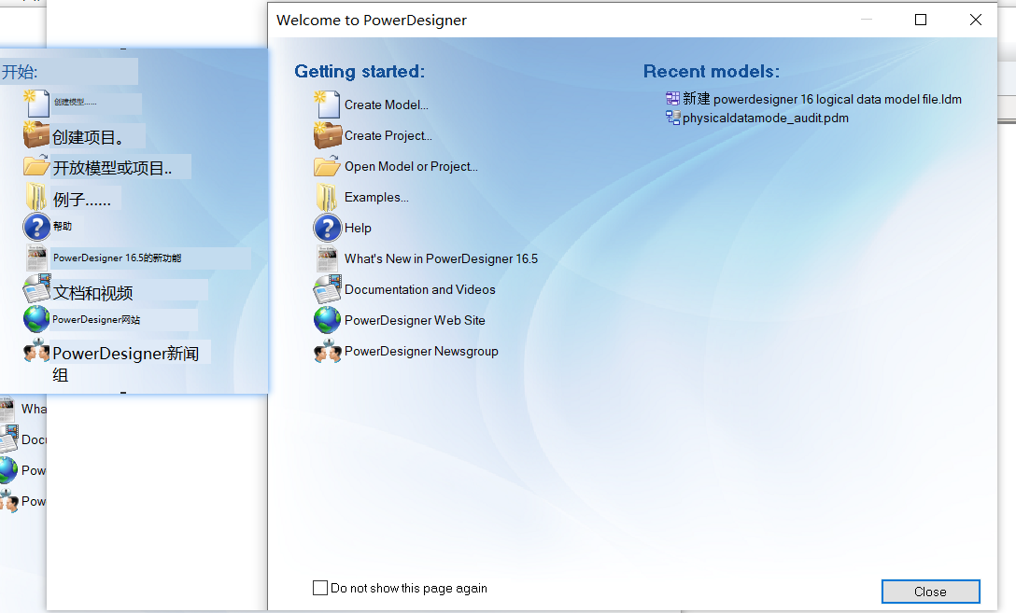Click the 帮助 question mark icon in overlay
Screen dimensions: 1016x613
pos(36,228)
